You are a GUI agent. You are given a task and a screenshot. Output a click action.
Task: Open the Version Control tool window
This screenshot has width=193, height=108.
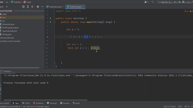click(x=5, y=103)
